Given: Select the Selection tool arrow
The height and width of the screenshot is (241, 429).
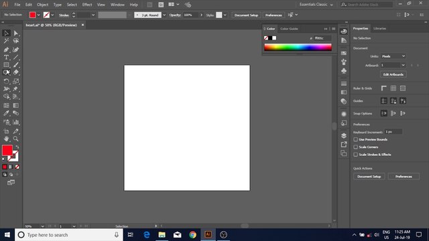Looking at the screenshot, I should click(x=6, y=33).
